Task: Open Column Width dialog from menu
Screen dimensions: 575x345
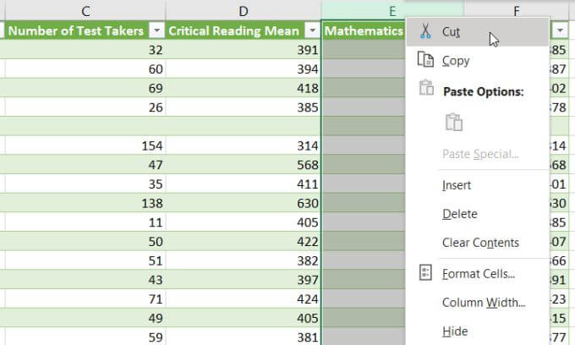Action: (x=484, y=303)
